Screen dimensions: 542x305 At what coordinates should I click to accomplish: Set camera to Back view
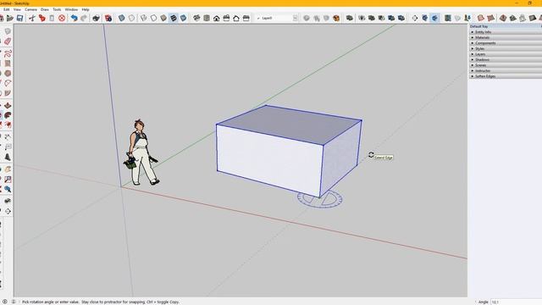click(236, 18)
